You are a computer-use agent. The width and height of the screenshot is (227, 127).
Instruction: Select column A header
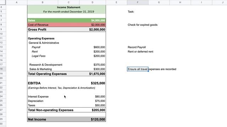point(17,2)
